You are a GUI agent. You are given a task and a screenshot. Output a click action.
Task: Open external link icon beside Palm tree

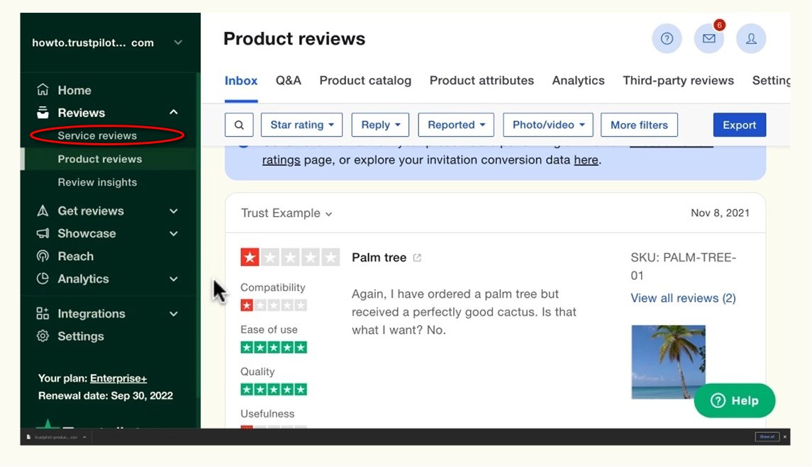[417, 258]
